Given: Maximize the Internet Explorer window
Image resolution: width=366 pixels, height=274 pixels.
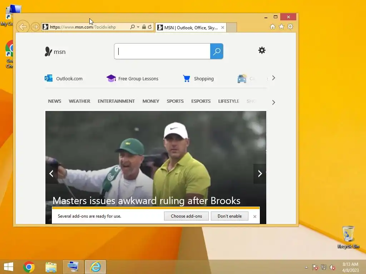Looking at the screenshot, I should [x=276, y=17].
